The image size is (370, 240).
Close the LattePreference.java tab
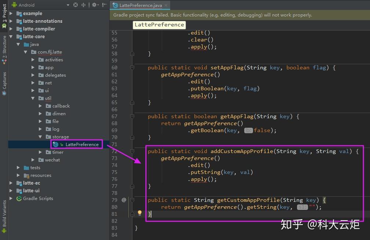click(x=166, y=5)
